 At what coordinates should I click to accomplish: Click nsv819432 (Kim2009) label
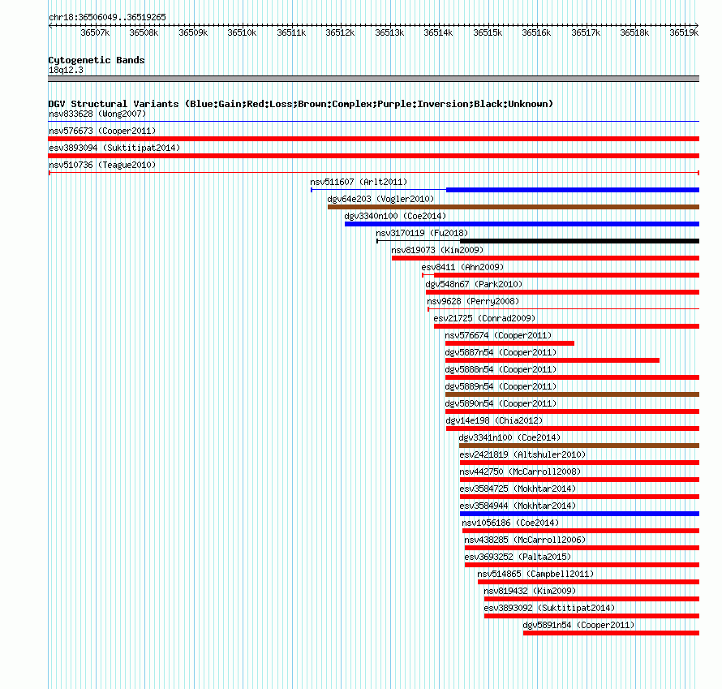(x=530, y=591)
